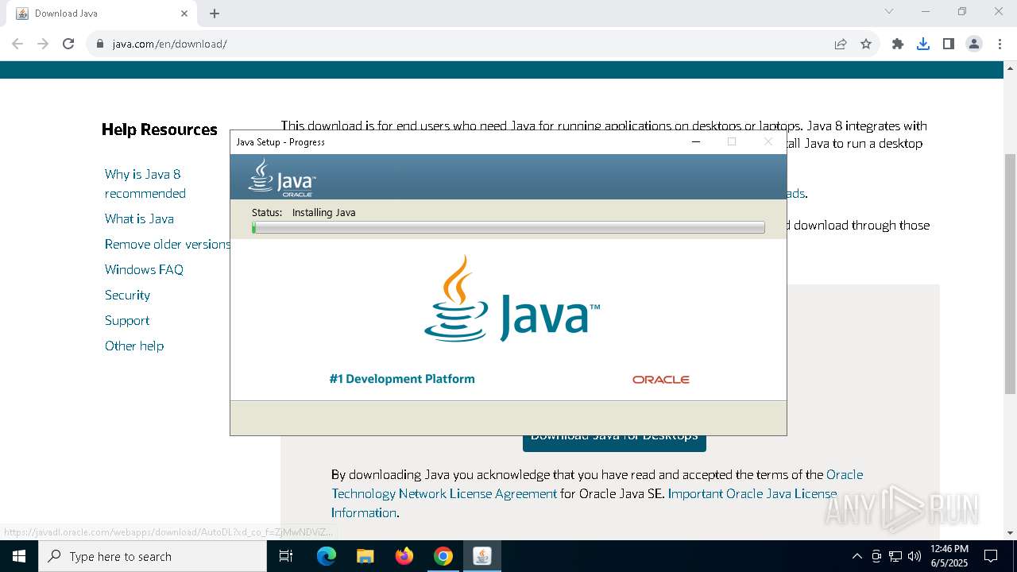Click the Download Java for Desktops button

614,443
